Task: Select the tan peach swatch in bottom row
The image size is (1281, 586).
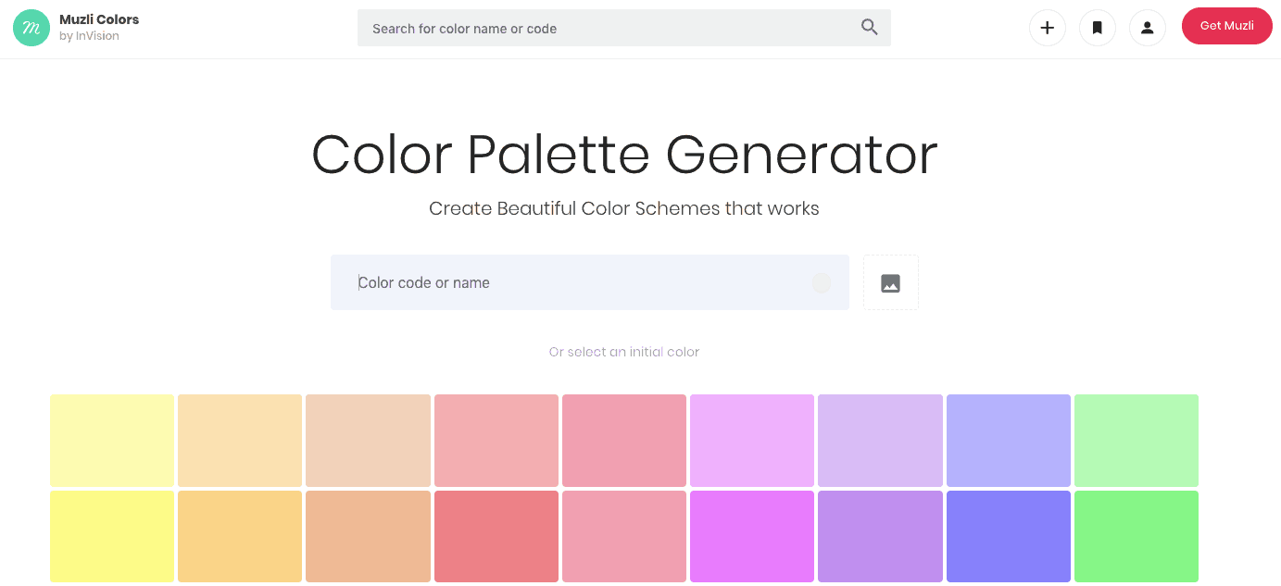Action: point(368,537)
